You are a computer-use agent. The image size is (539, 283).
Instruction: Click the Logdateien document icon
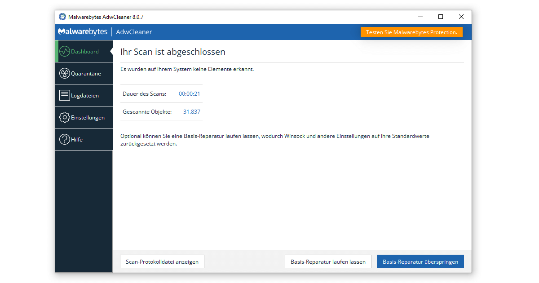[x=64, y=95]
